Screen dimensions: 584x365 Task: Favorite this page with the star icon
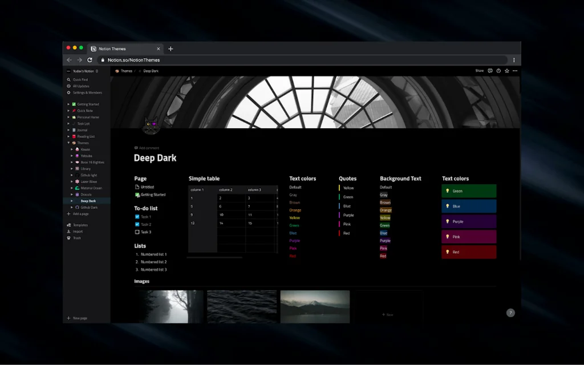click(x=506, y=71)
